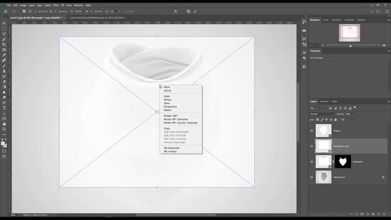The height and width of the screenshot is (220, 391).
Task: Hide the Background layer
Action: pyautogui.click(x=312, y=177)
